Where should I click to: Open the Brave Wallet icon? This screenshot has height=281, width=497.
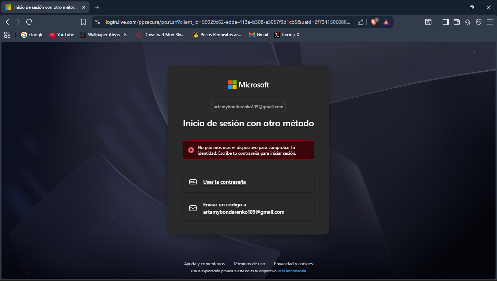pyautogui.click(x=456, y=22)
